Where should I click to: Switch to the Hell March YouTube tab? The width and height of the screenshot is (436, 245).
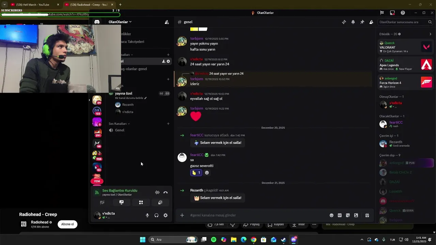tap(35, 5)
